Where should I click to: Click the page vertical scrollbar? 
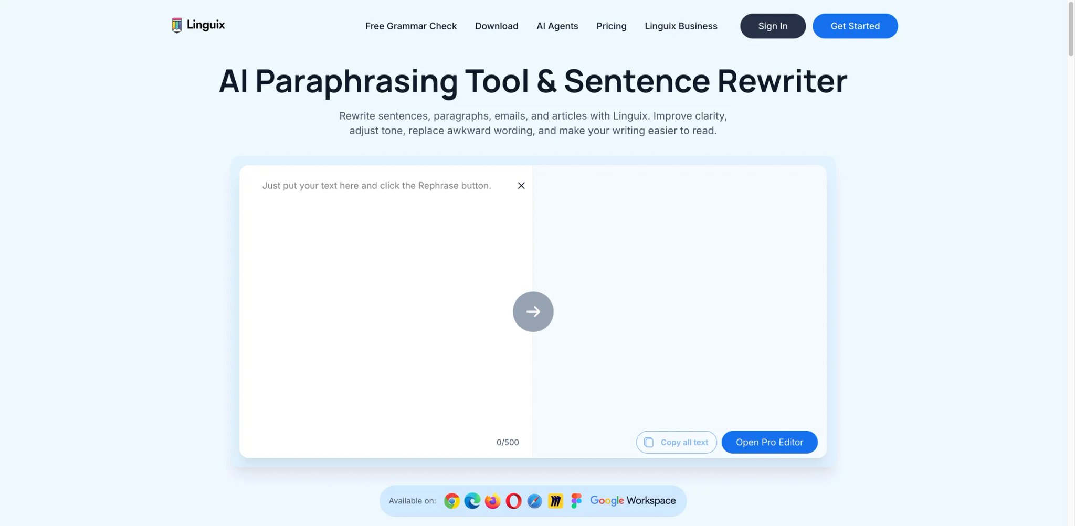(x=1071, y=29)
